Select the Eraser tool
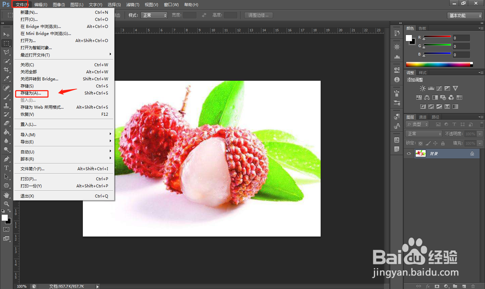 tap(6, 123)
